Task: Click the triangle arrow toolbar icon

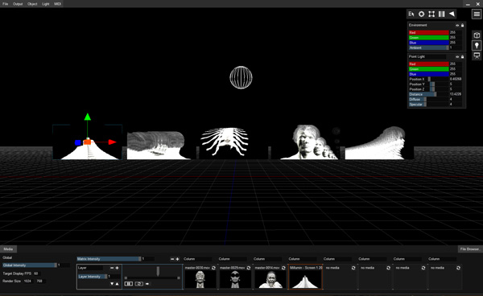Action: 452,14
